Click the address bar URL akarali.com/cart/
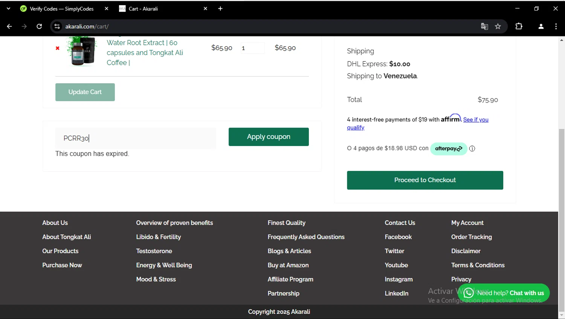The height and width of the screenshot is (319, 565). [x=87, y=26]
